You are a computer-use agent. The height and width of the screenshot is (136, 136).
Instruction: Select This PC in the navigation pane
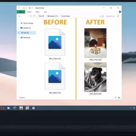pos(26,33)
